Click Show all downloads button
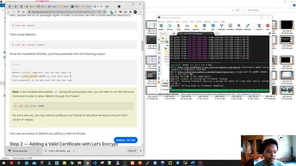Screen dimensions: 296x166 (x=132, y=151)
